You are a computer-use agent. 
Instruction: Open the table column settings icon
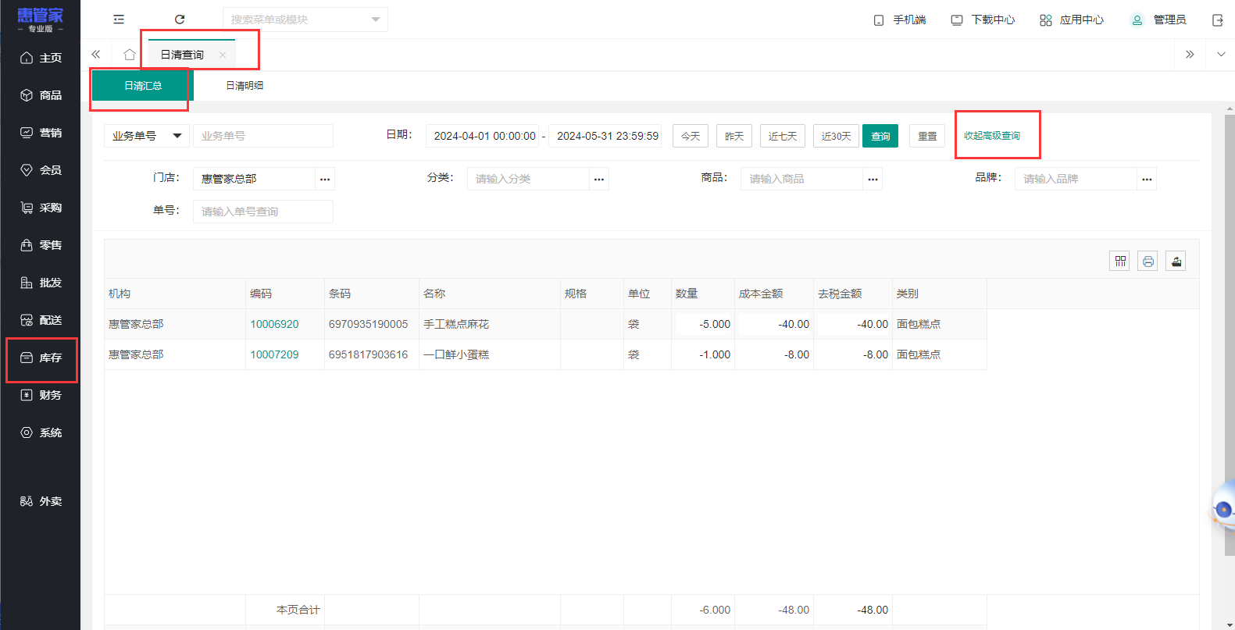(1120, 261)
